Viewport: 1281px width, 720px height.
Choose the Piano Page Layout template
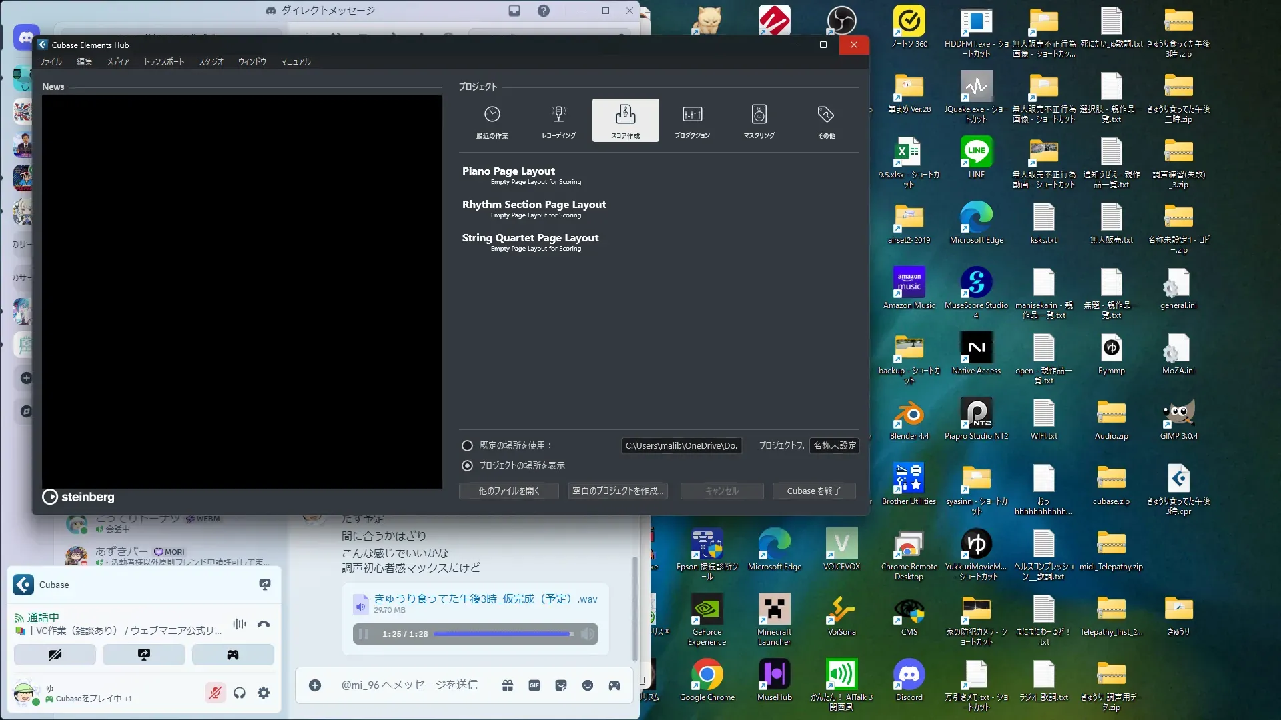508,171
